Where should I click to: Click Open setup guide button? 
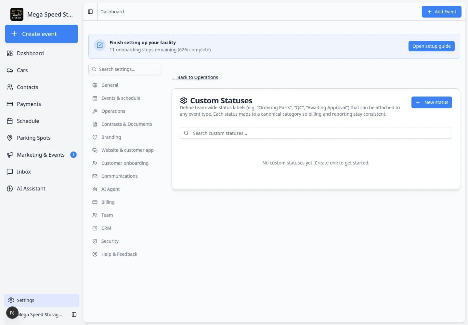tap(432, 46)
